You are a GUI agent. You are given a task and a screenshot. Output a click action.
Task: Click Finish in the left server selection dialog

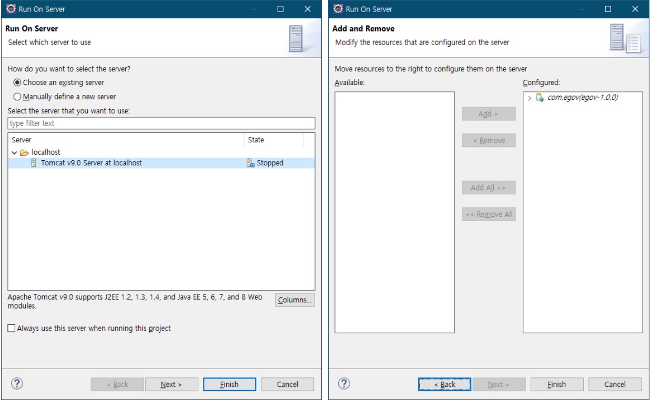coord(229,384)
